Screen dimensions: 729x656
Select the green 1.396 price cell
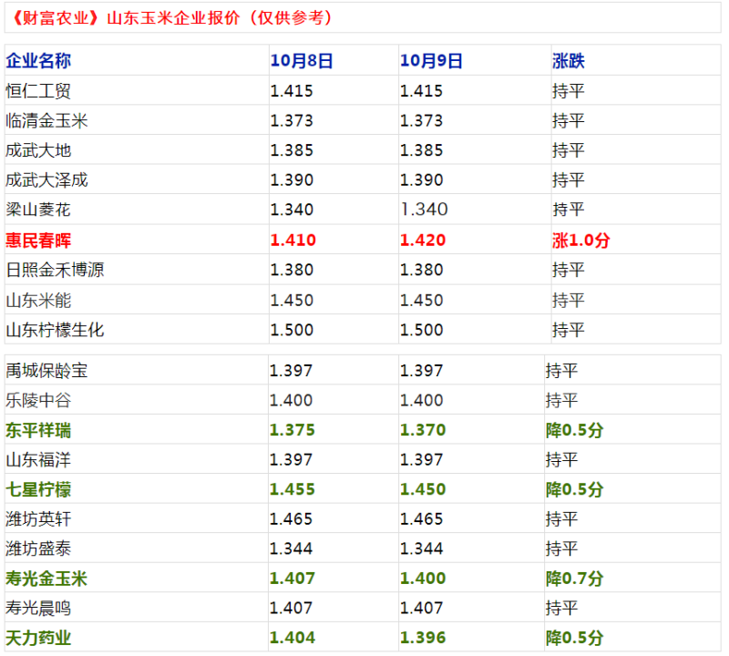point(423,638)
